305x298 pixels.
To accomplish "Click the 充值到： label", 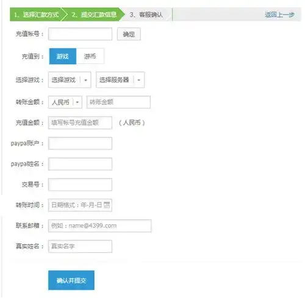I will coord(33,56).
